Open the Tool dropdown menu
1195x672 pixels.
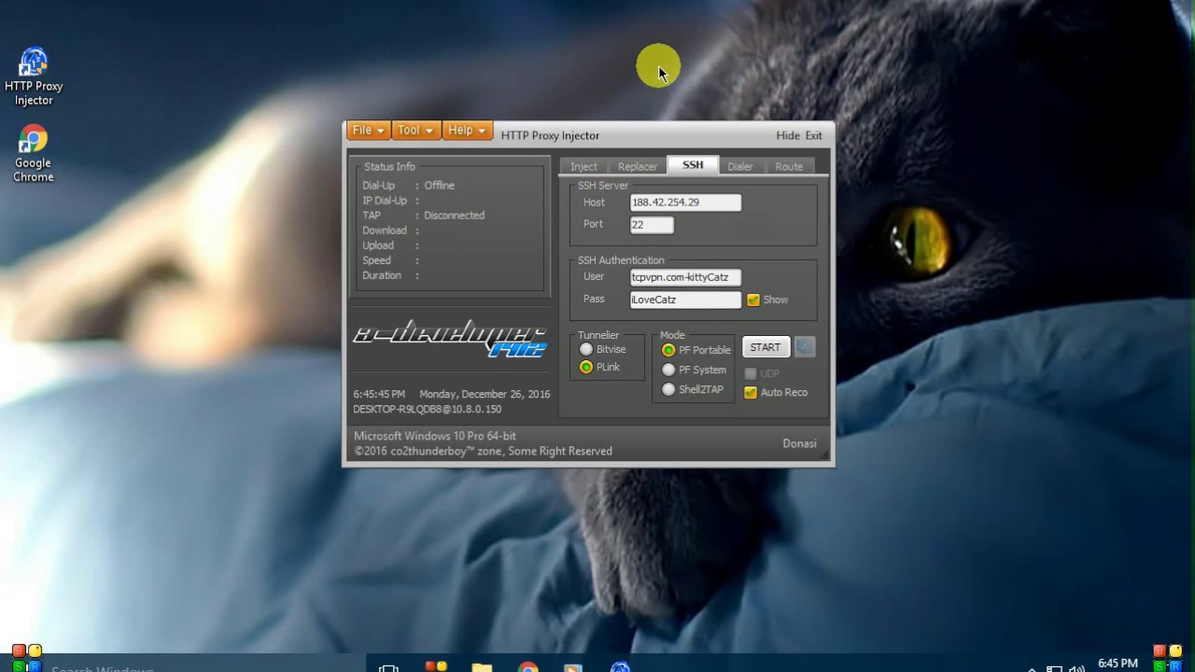pos(415,131)
